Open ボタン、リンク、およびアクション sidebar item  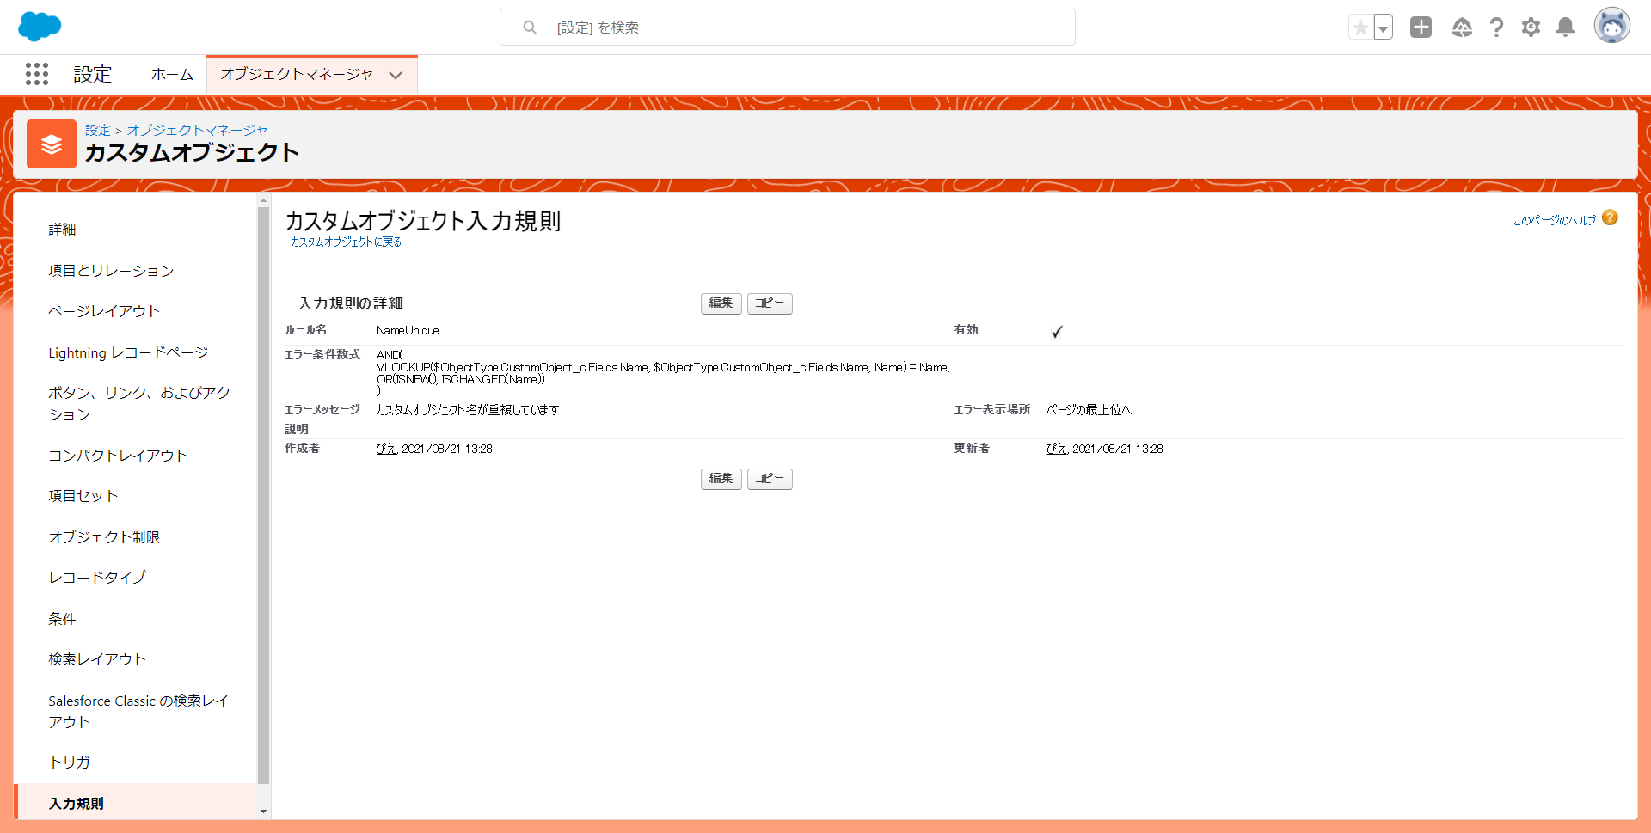(139, 403)
